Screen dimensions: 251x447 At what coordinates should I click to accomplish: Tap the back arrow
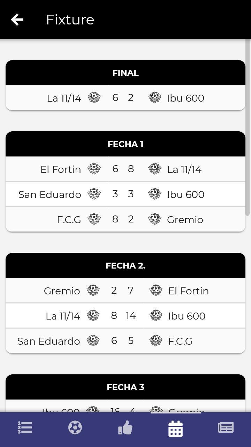[17, 19]
